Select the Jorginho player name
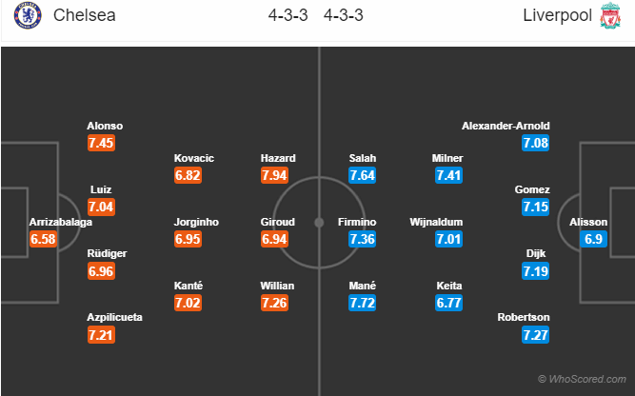This screenshot has width=635, height=396. pyautogui.click(x=196, y=222)
